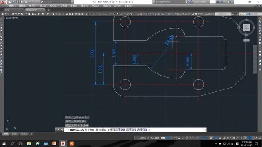The image size is (262, 147).
Task: Open Internet Explorer from the taskbar
Action: [38, 144]
